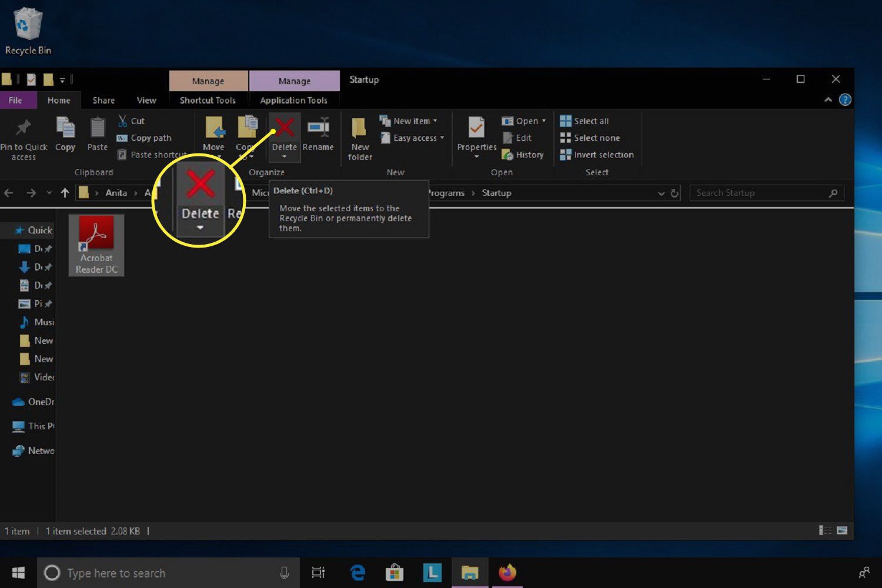Switch to Large icons view in status bar

click(x=842, y=530)
